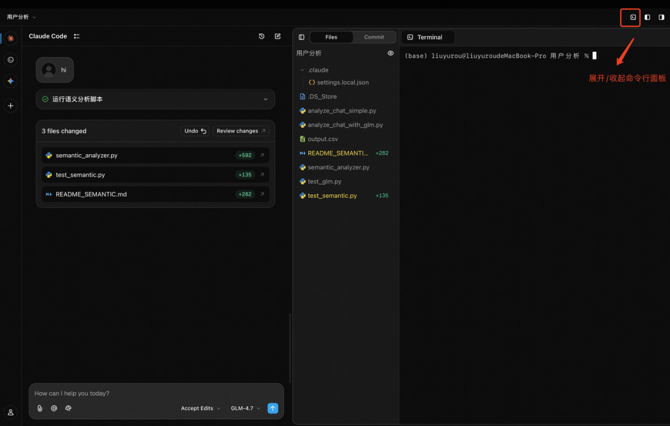Image resolution: width=670 pixels, height=426 pixels.
Task: Open the GLM-4.7 model dropdown
Action: (x=245, y=408)
